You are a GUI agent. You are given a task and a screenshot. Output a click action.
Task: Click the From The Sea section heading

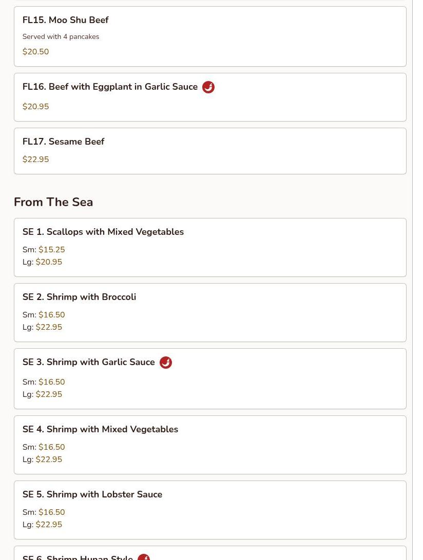coord(53,202)
